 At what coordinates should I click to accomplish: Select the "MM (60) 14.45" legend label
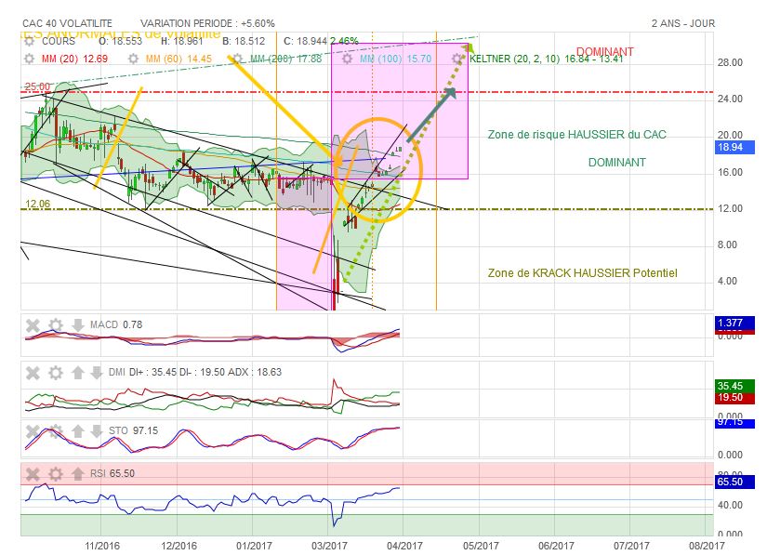(x=179, y=59)
